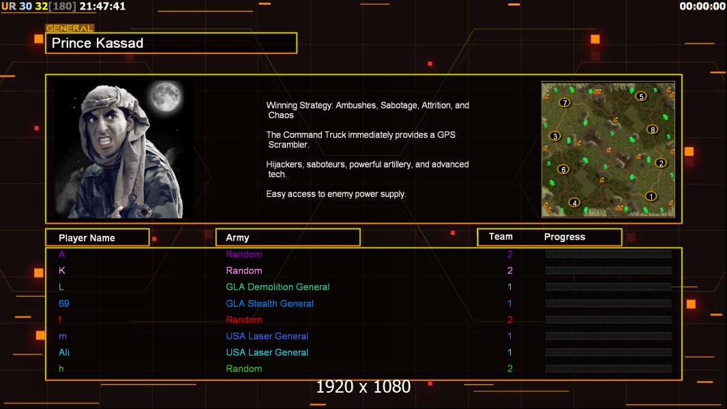
Task: Click the Hijackers, saboteurs description text
Action: [x=367, y=169]
